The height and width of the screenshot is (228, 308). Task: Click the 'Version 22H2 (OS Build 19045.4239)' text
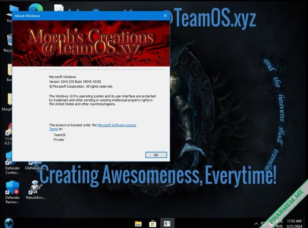[x=75, y=82]
